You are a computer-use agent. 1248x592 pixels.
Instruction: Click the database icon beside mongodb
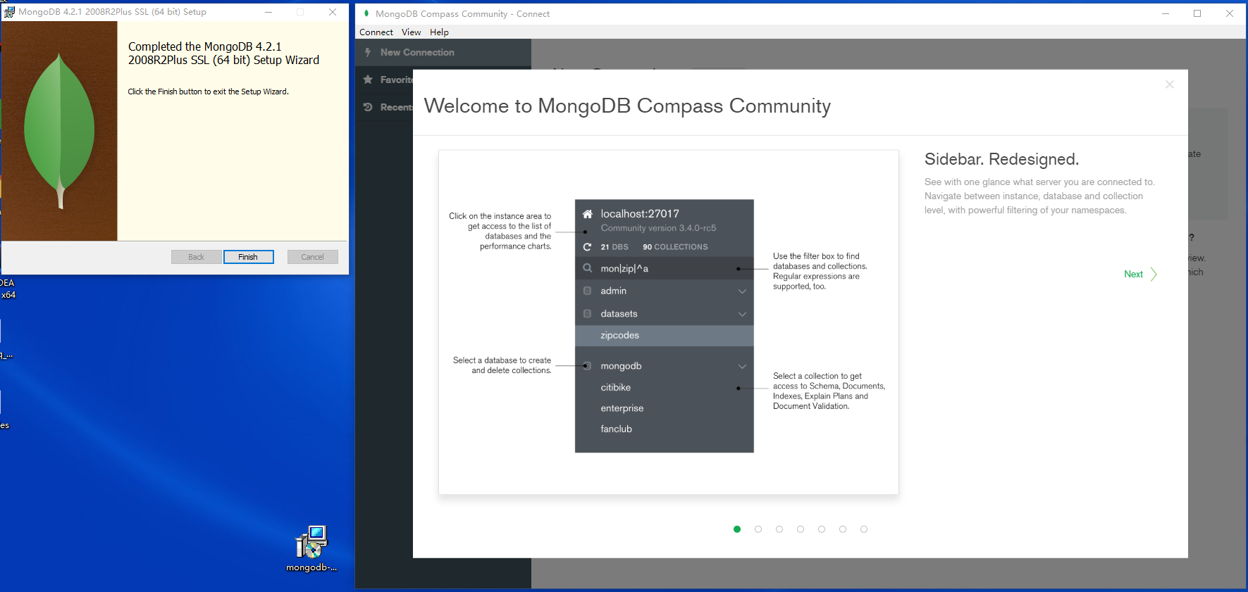coord(587,366)
